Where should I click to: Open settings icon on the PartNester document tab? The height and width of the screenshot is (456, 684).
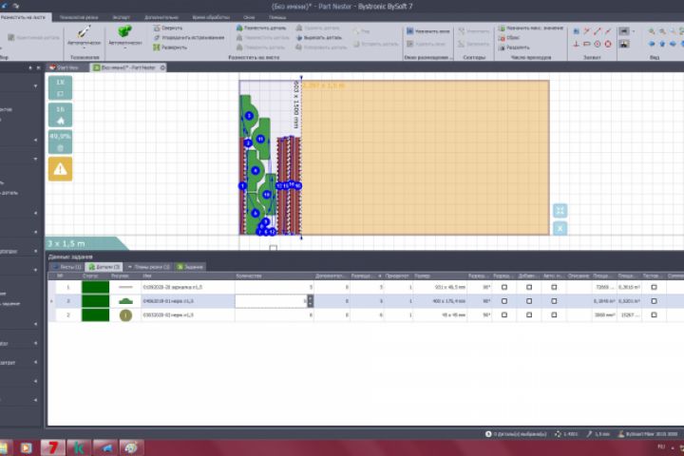point(162,67)
